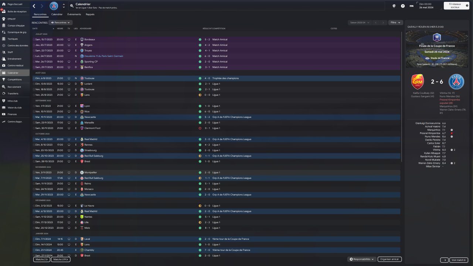This screenshot has height=266, width=473.
Task: Switch to the Événements tab
Action: [74, 14]
